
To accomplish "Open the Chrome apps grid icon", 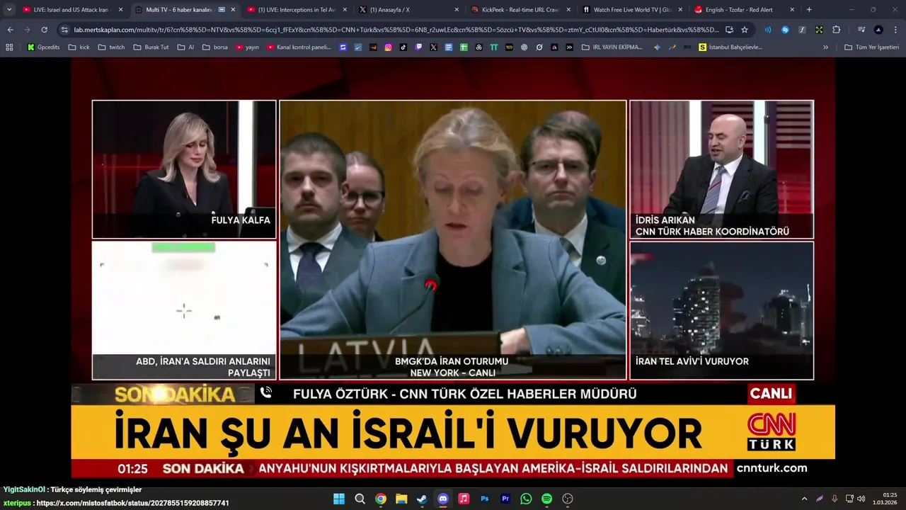I will point(9,47).
